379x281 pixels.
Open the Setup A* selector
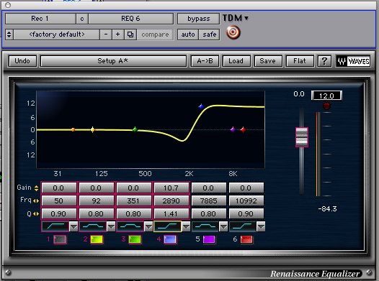coord(113,61)
